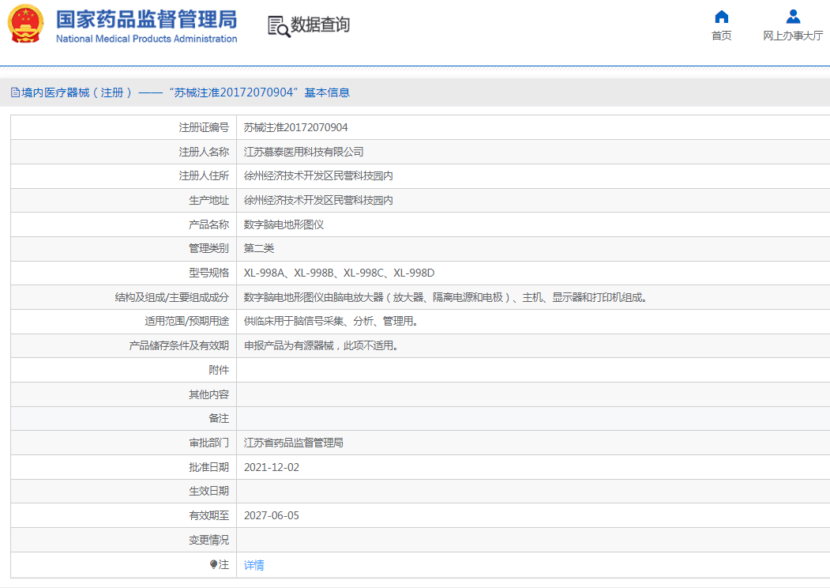Click the document icon before 境内医疗器械

[15, 92]
